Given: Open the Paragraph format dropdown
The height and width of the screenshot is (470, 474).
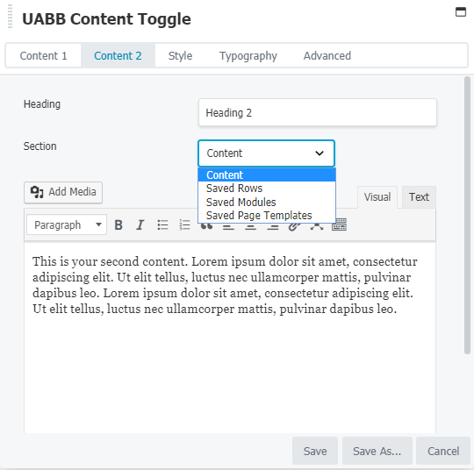Looking at the screenshot, I should [x=67, y=224].
